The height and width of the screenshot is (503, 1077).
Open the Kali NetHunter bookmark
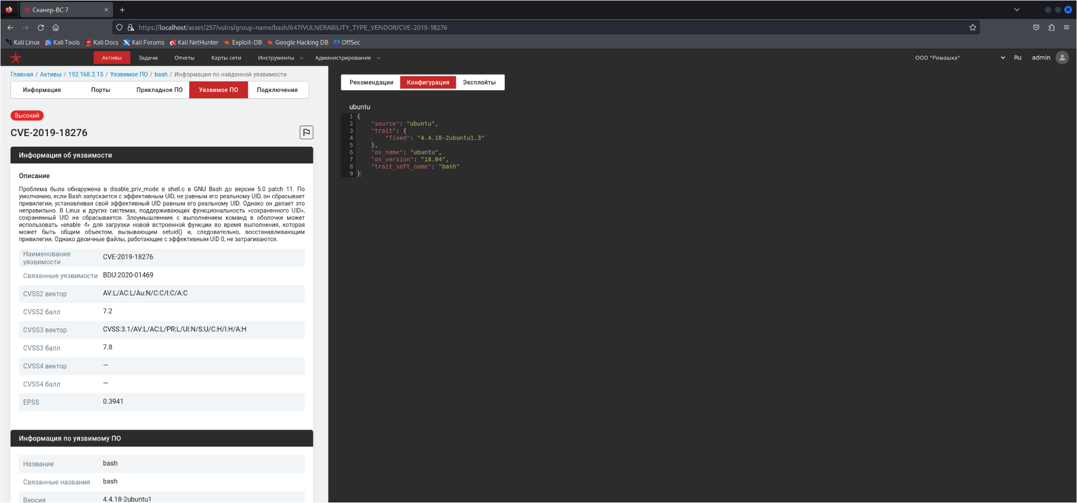point(194,43)
